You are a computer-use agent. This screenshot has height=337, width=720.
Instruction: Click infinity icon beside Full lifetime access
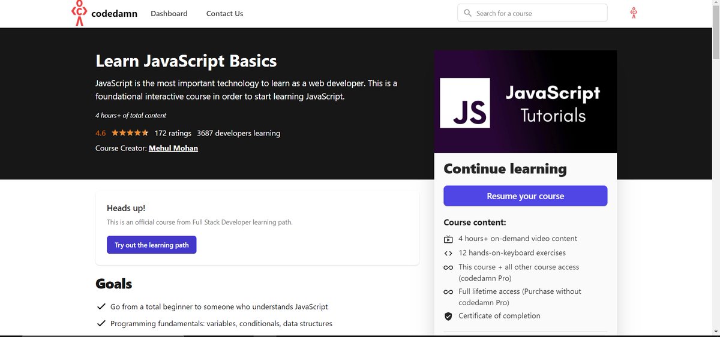point(448,292)
